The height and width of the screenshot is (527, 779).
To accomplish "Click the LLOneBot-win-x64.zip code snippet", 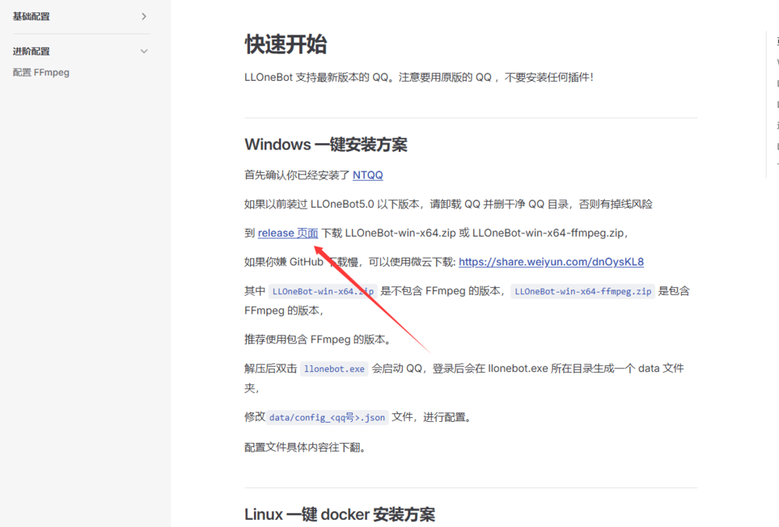I will tap(322, 291).
